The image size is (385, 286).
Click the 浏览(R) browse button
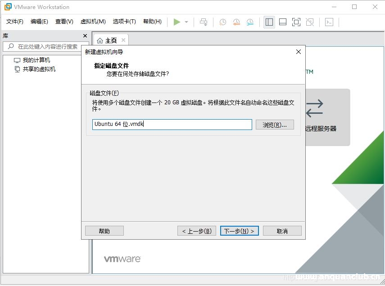click(x=275, y=125)
